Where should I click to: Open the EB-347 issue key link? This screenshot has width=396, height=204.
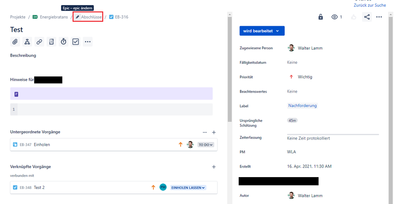click(x=25, y=145)
